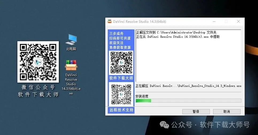Click the 免费获取资源 sidebar text
The height and width of the screenshot is (135, 258).
120,48
